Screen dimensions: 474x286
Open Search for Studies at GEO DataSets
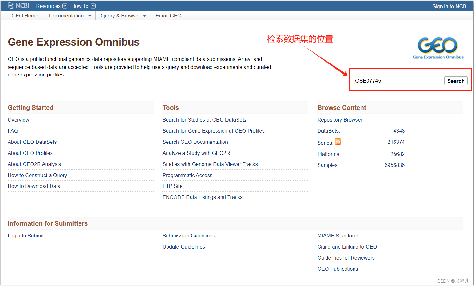point(204,120)
